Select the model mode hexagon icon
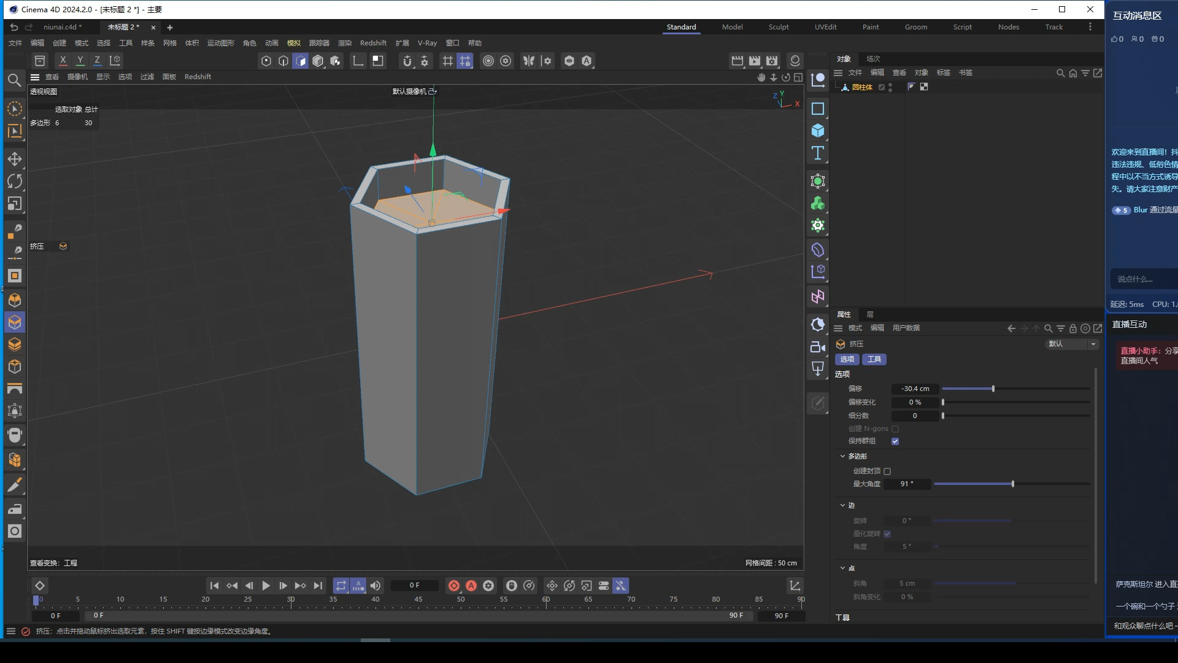Screen dimensions: 1178x663 click(318, 61)
